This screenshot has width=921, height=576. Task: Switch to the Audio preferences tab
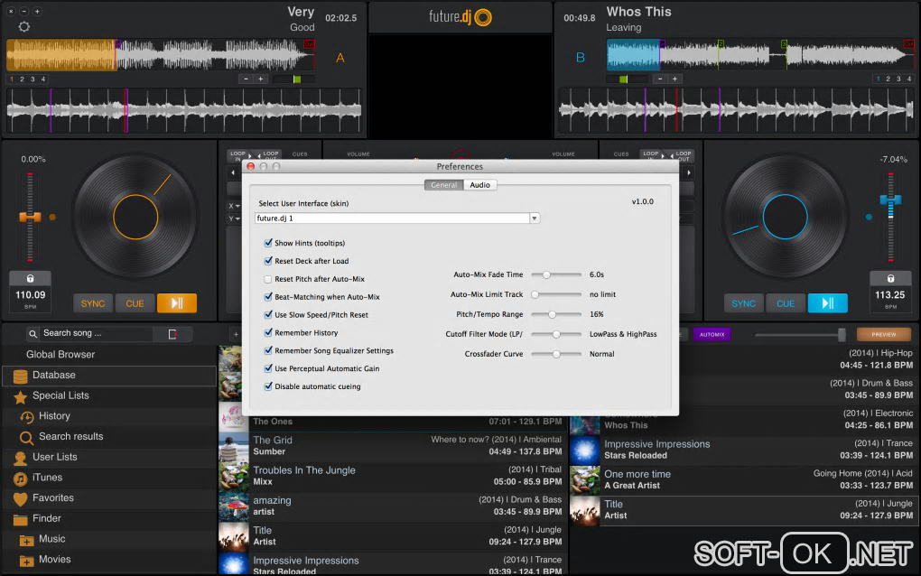479,185
